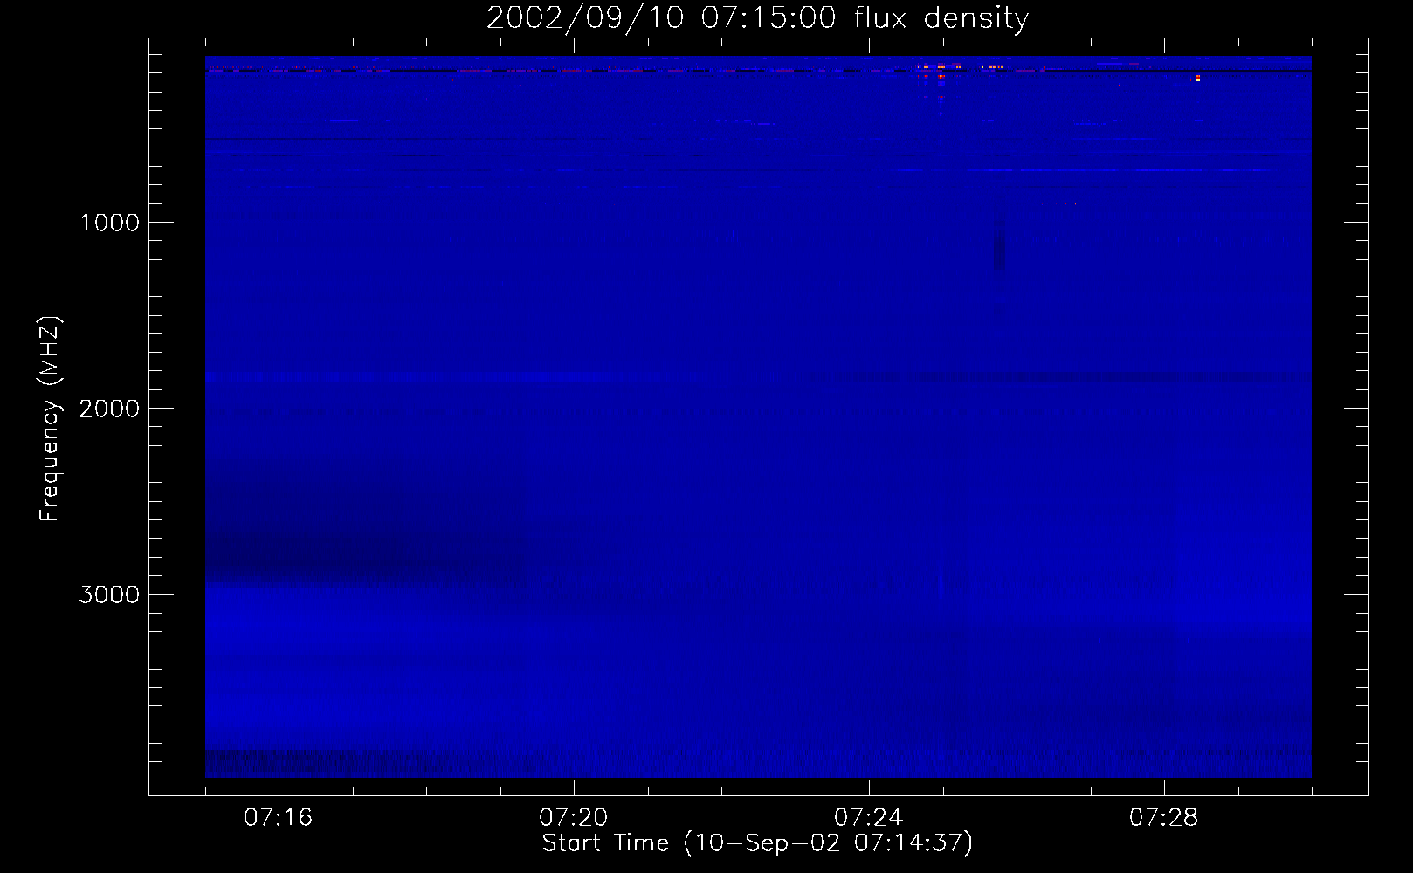Click the 07:20 time tick label

[574, 818]
